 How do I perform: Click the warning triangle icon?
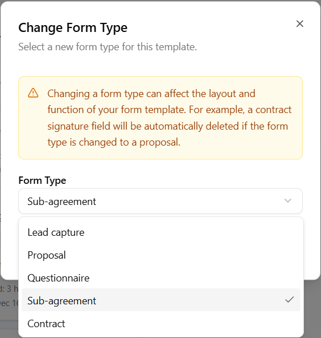[x=33, y=93]
